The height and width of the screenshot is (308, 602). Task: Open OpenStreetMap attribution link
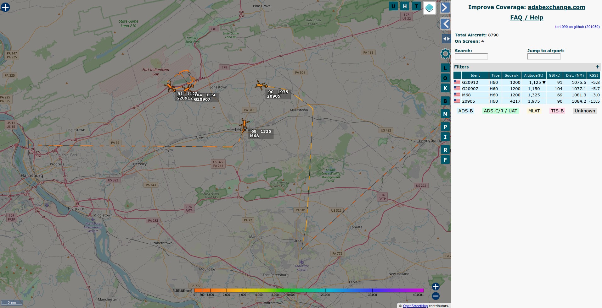pyautogui.click(x=415, y=306)
